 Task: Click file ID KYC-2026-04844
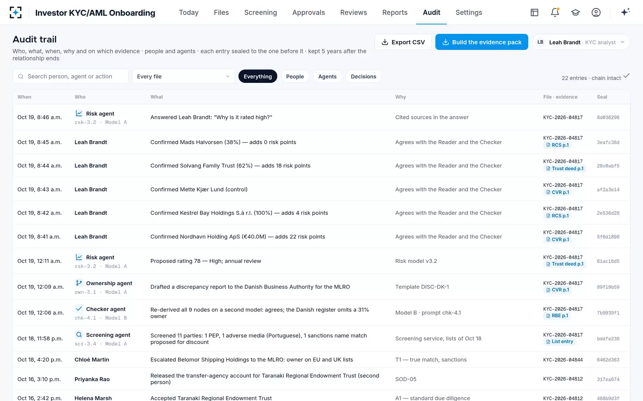click(563, 360)
